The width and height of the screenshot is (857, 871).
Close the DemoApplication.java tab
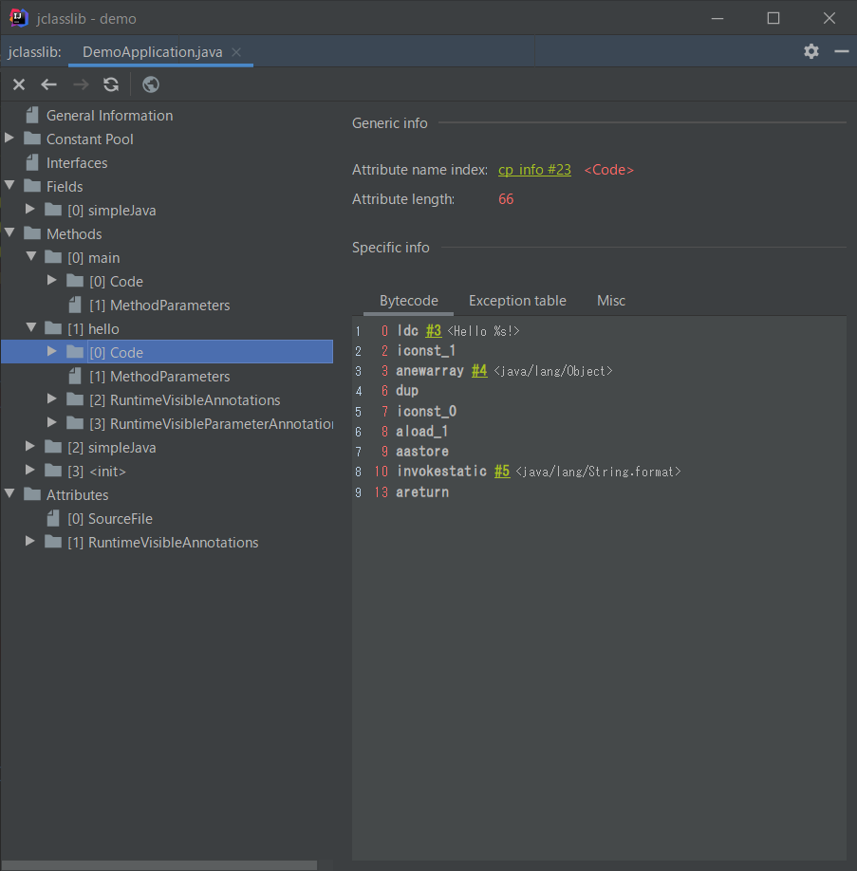(236, 52)
